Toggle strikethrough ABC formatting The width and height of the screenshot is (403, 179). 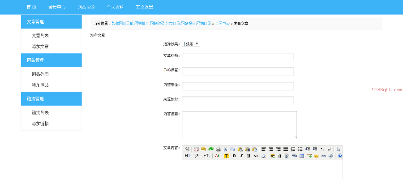pyautogui.click(x=256, y=156)
